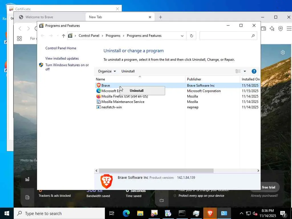
Task: Click the Microsoft Edge program icon in list
Action: coord(98,91)
